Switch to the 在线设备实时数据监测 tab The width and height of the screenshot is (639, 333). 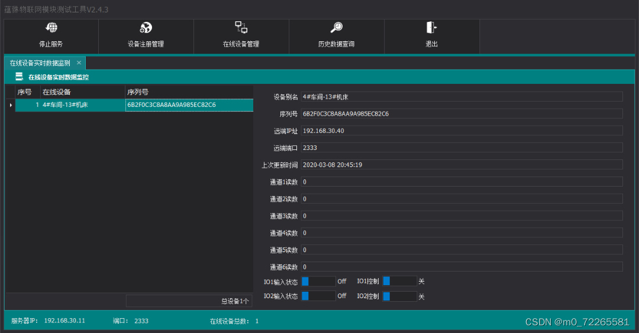coord(40,63)
